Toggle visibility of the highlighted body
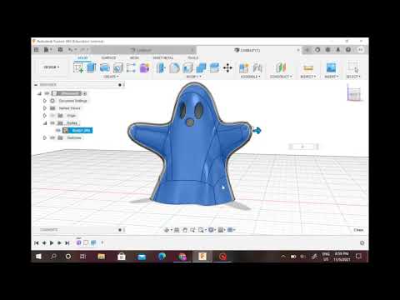400x300 pixels. coord(58,130)
